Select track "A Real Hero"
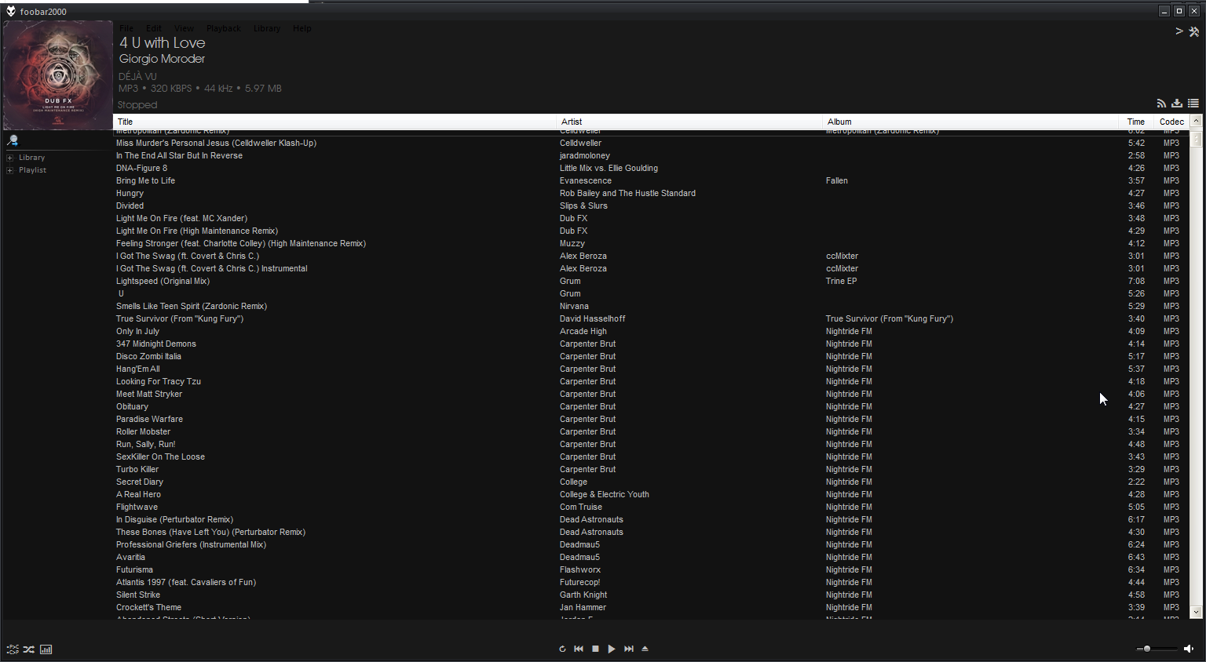The image size is (1206, 662). [x=138, y=494]
